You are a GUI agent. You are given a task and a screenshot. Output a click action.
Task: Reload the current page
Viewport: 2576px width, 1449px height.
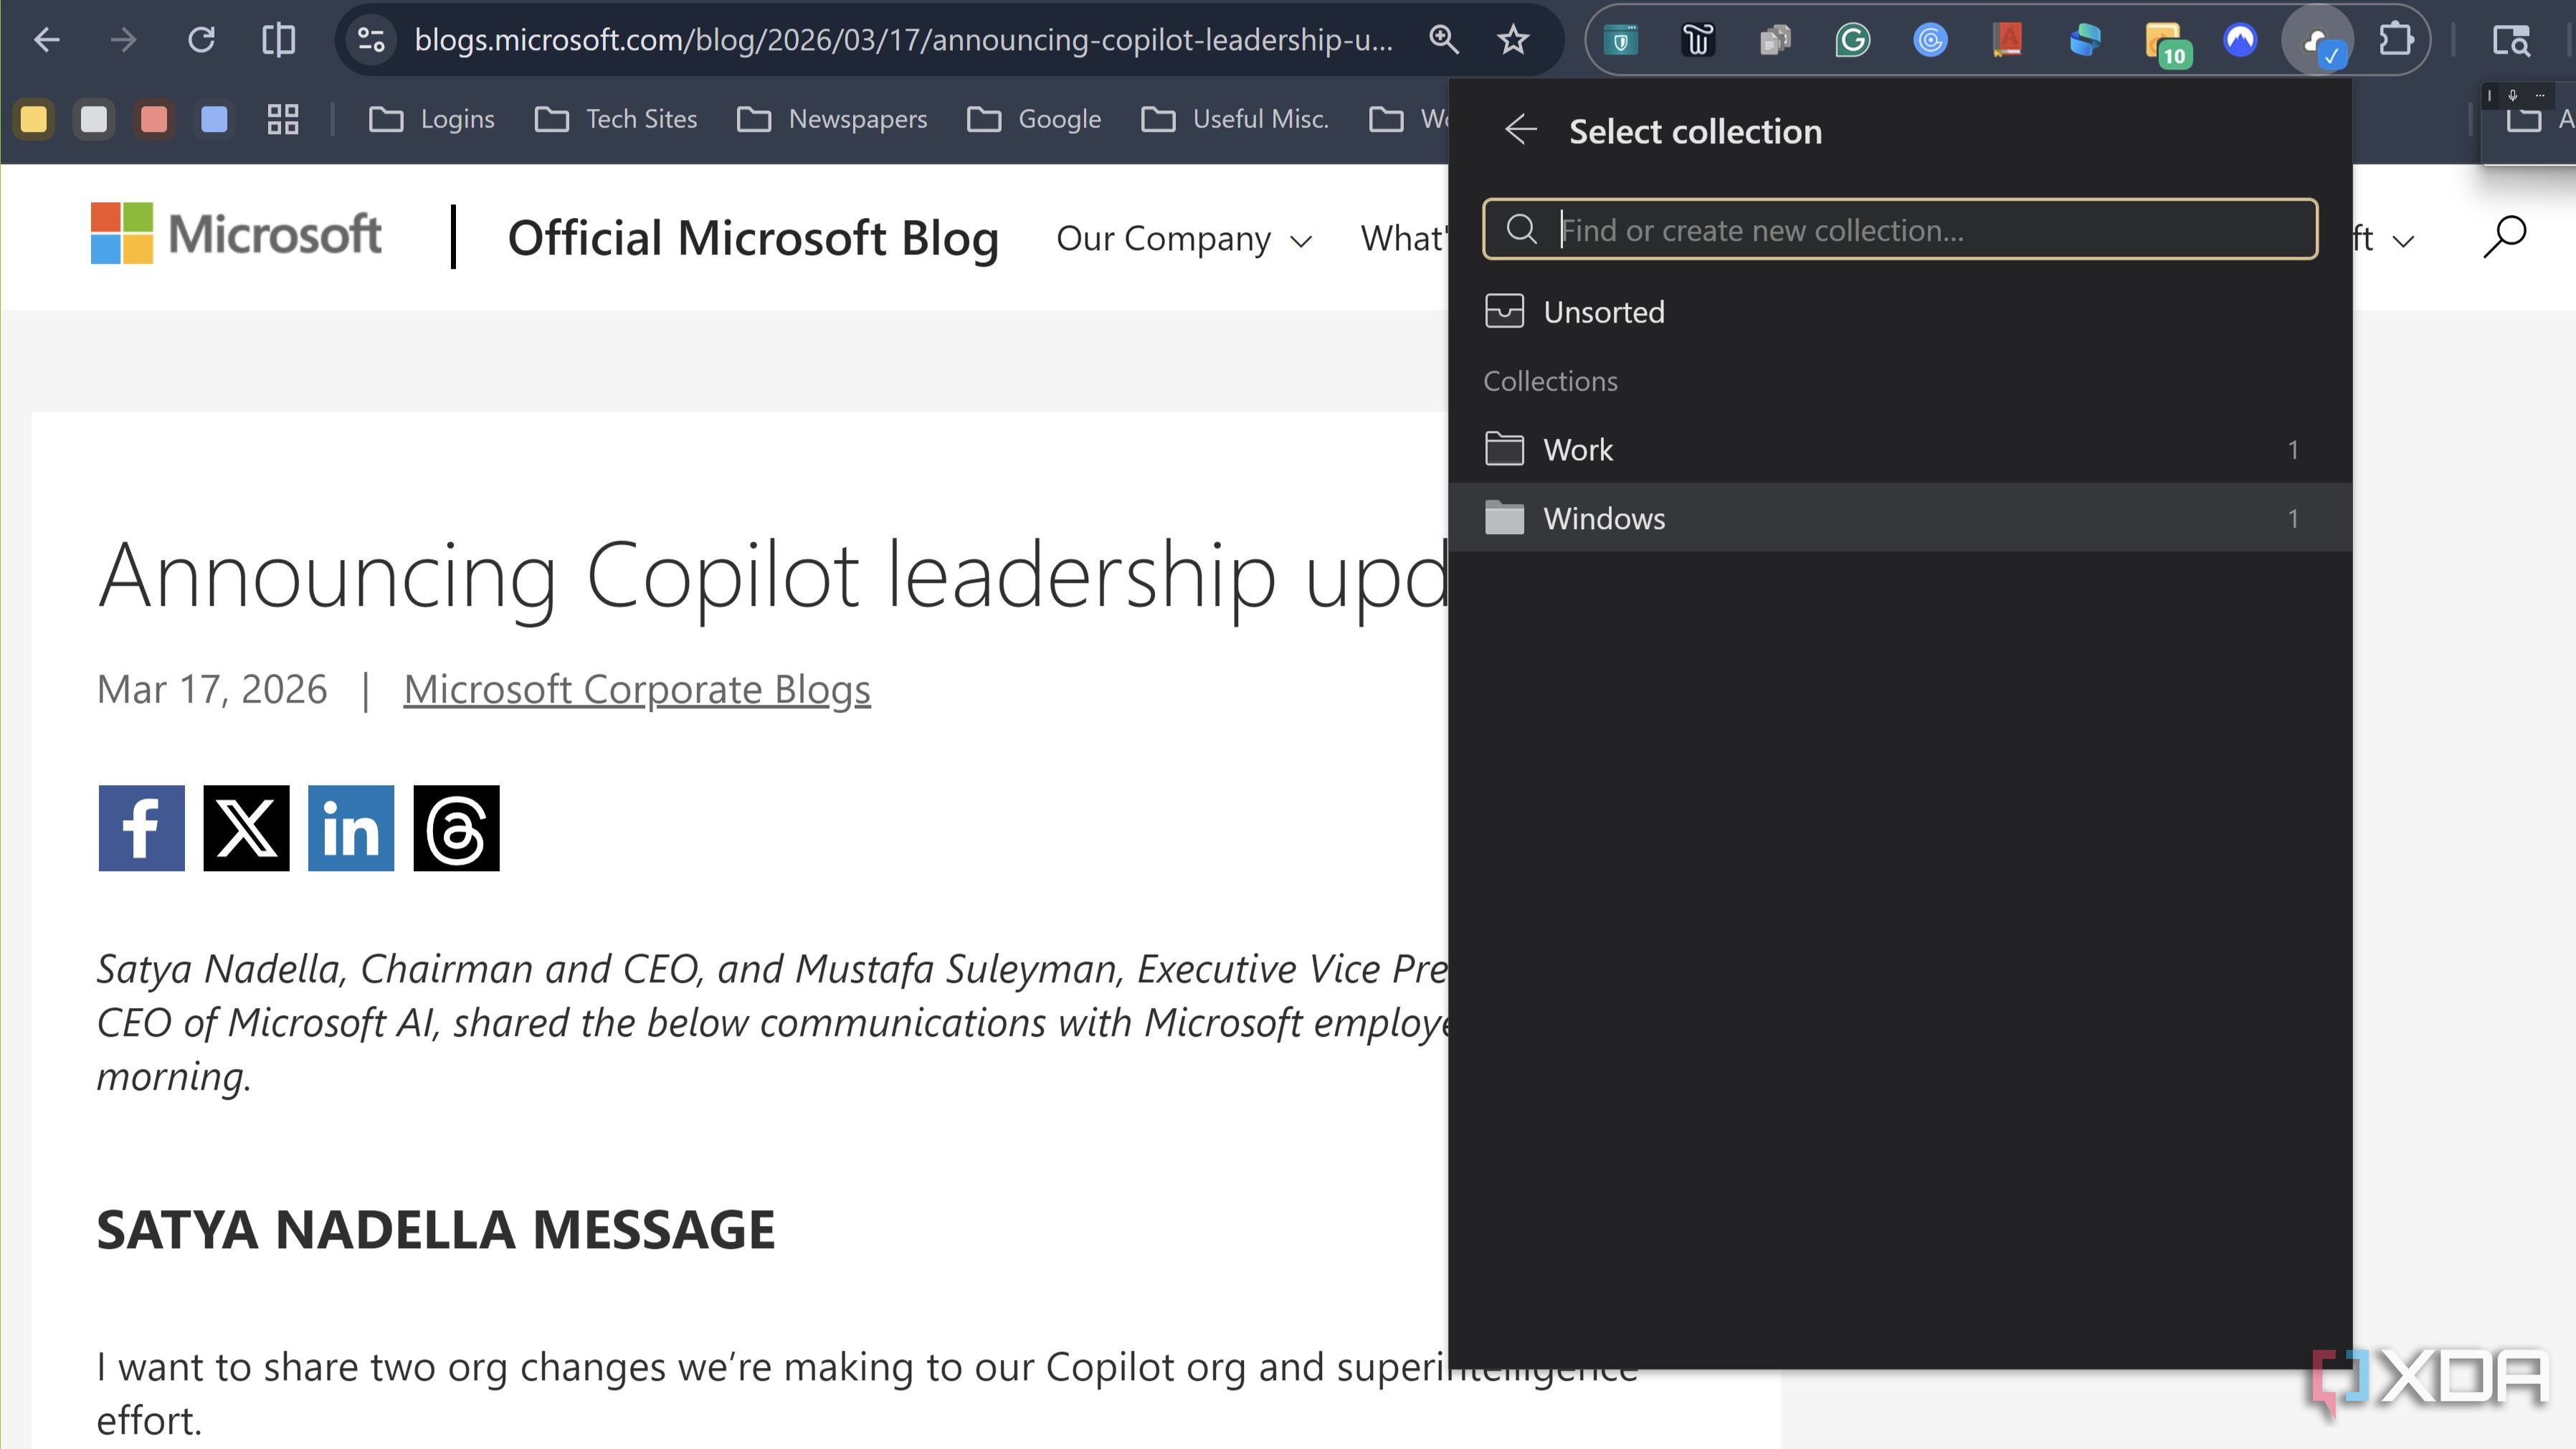coord(201,40)
